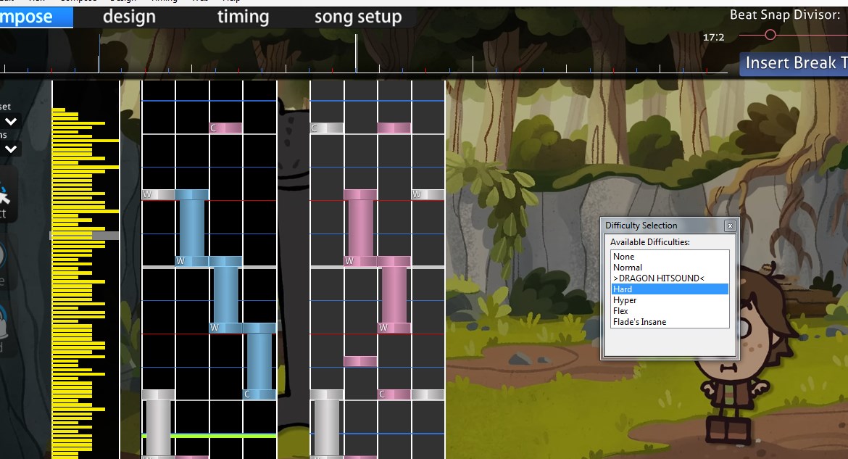The height and width of the screenshot is (459, 848).
Task: Select the top pink C note in left playfield
Action: click(225, 128)
